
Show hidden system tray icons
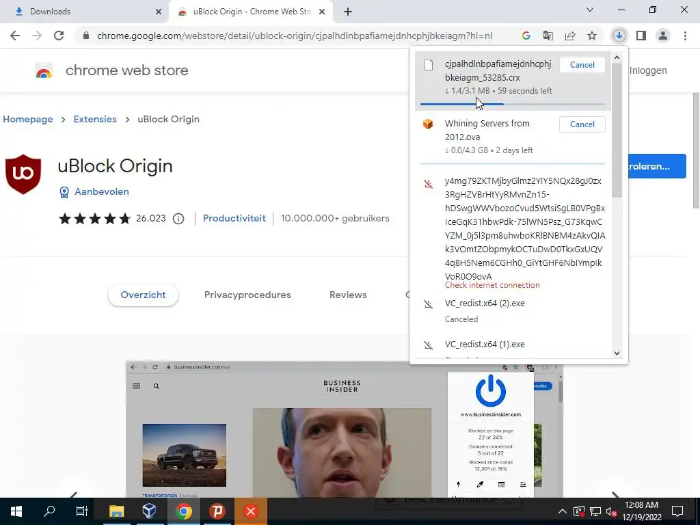click(562, 511)
